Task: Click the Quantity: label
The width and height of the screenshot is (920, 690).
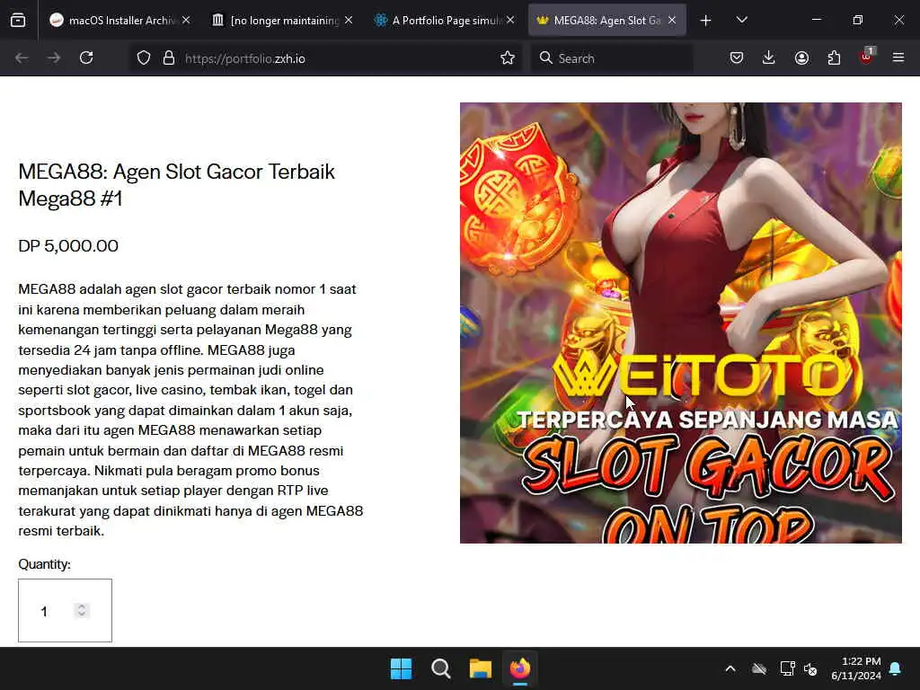Action: click(x=44, y=564)
